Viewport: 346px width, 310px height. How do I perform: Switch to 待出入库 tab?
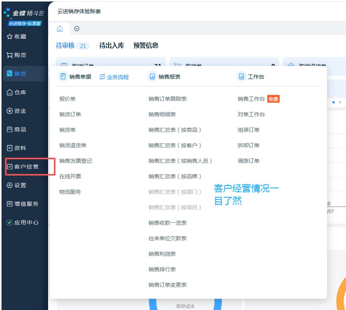coord(112,45)
